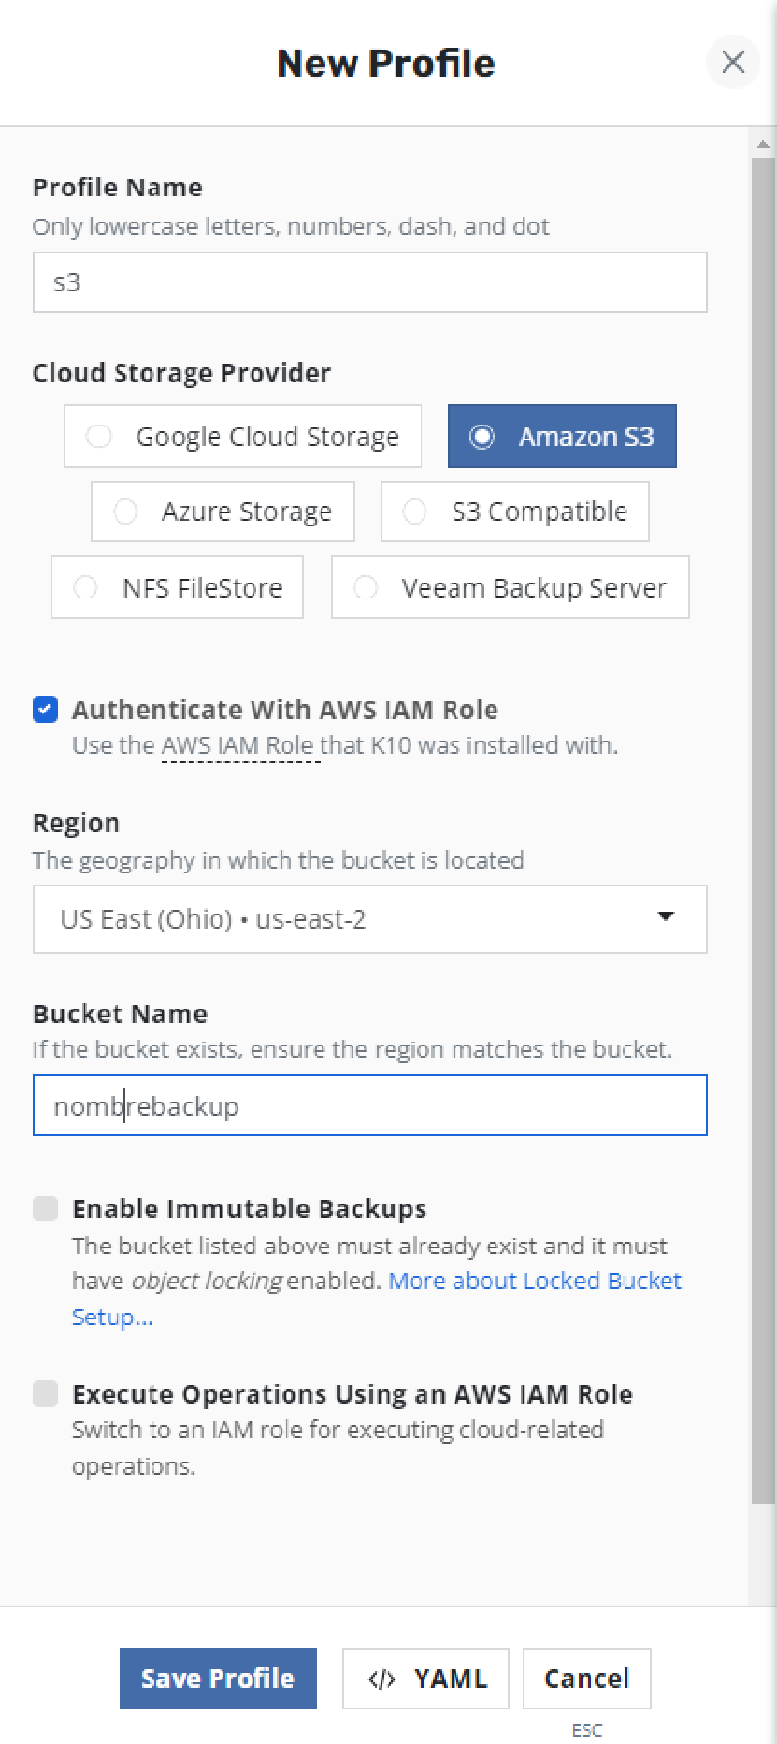Click the Profile Name input field
This screenshot has width=777, height=1744.
[x=370, y=282]
